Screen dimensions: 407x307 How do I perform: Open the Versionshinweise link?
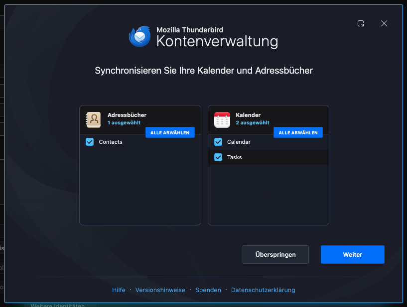160,290
